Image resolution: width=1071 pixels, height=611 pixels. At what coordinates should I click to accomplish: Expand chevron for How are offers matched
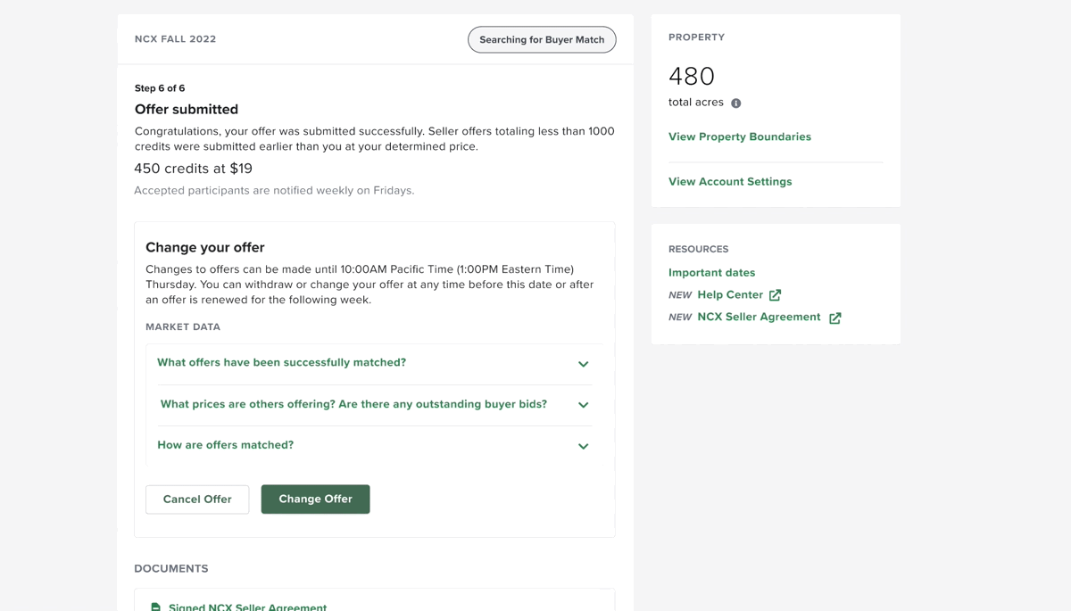pos(583,446)
